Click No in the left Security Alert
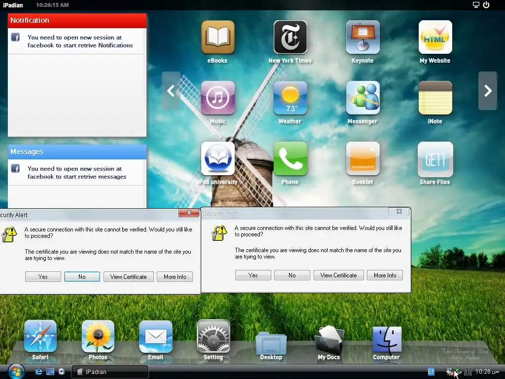Image resolution: width=505 pixels, height=379 pixels. 82,276
